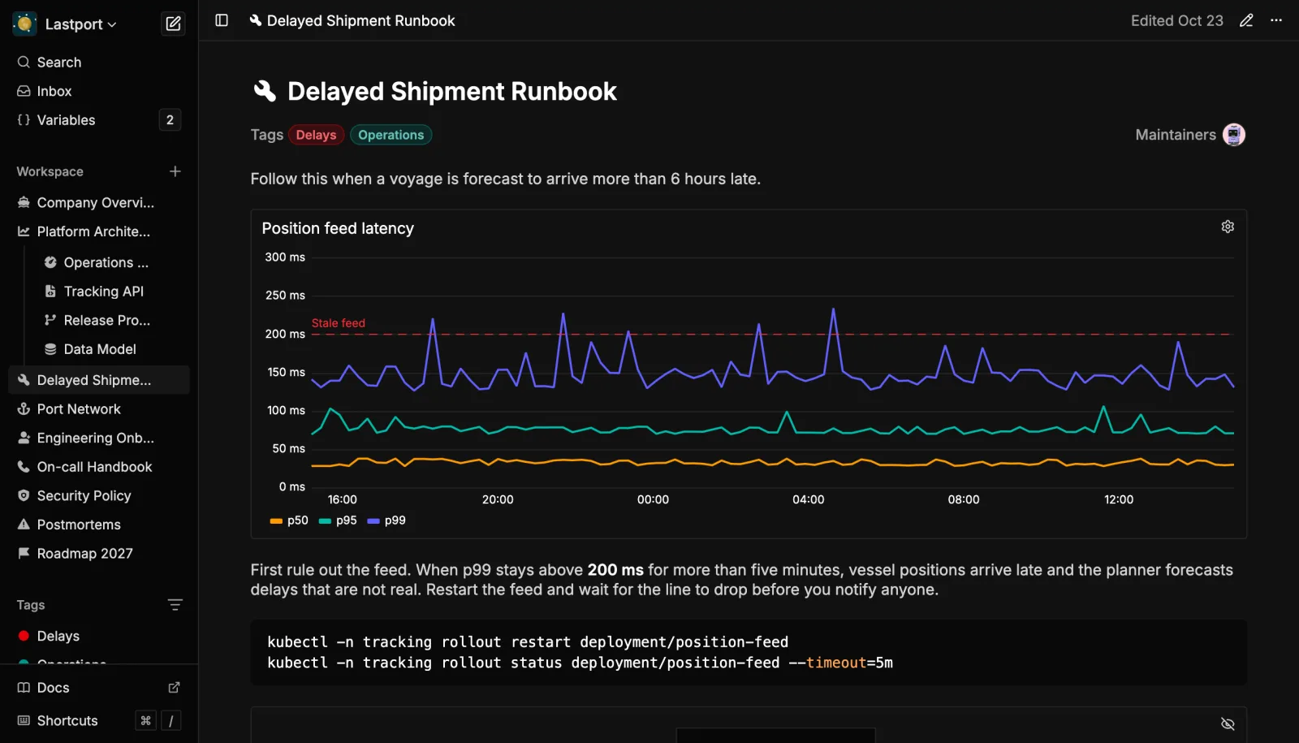The width and height of the screenshot is (1299, 743).
Task: Click the kubectl code block
Action: pos(749,653)
